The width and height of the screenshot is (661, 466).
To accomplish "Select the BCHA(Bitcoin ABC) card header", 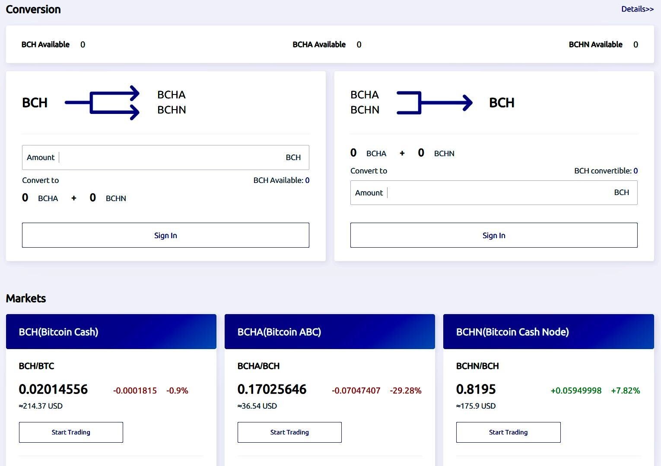I will coord(330,332).
